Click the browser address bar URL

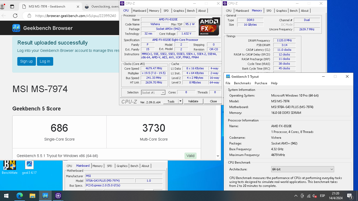[x=76, y=16]
